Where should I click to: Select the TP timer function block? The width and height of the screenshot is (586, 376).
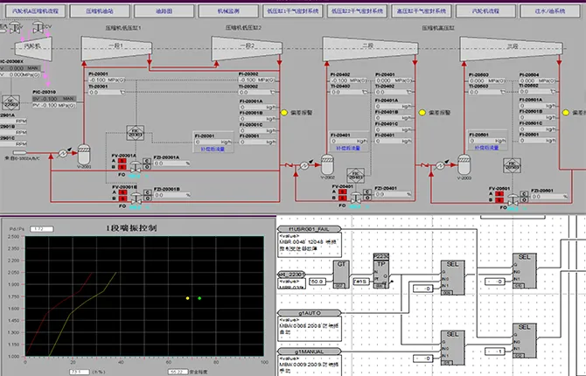(380, 271)
